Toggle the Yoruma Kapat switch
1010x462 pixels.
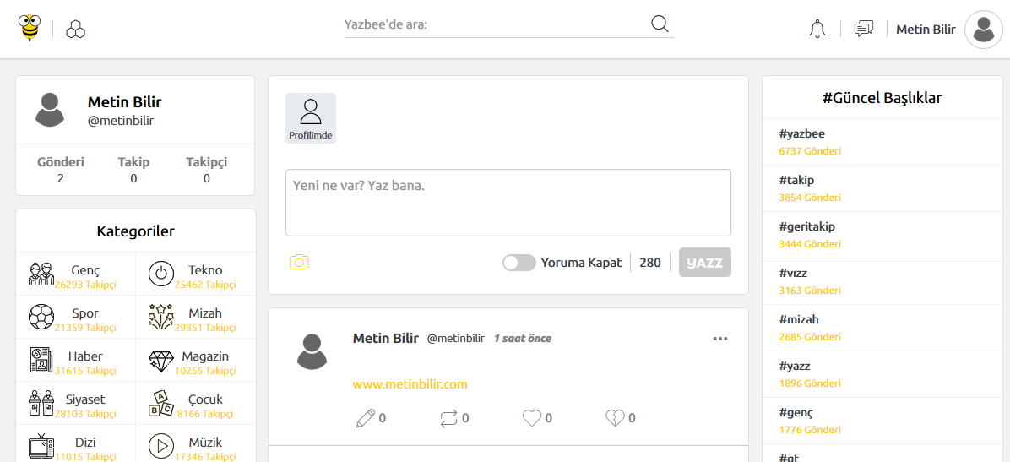519,263
